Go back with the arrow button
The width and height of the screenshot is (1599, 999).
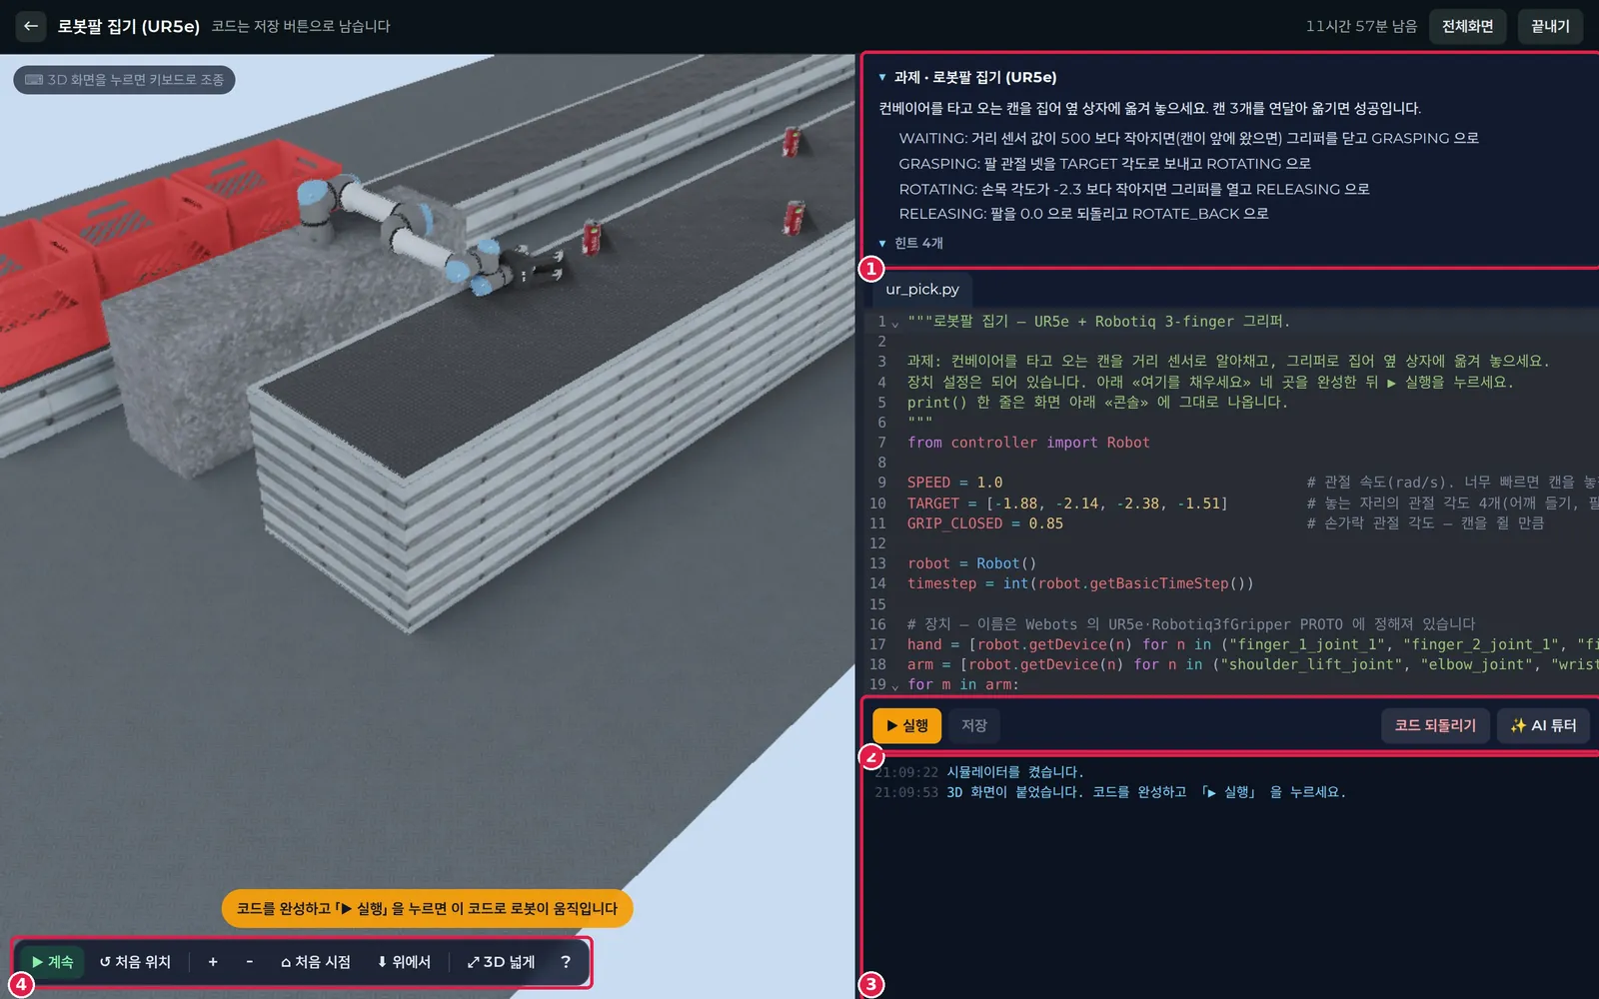click(x=30, y=26)
